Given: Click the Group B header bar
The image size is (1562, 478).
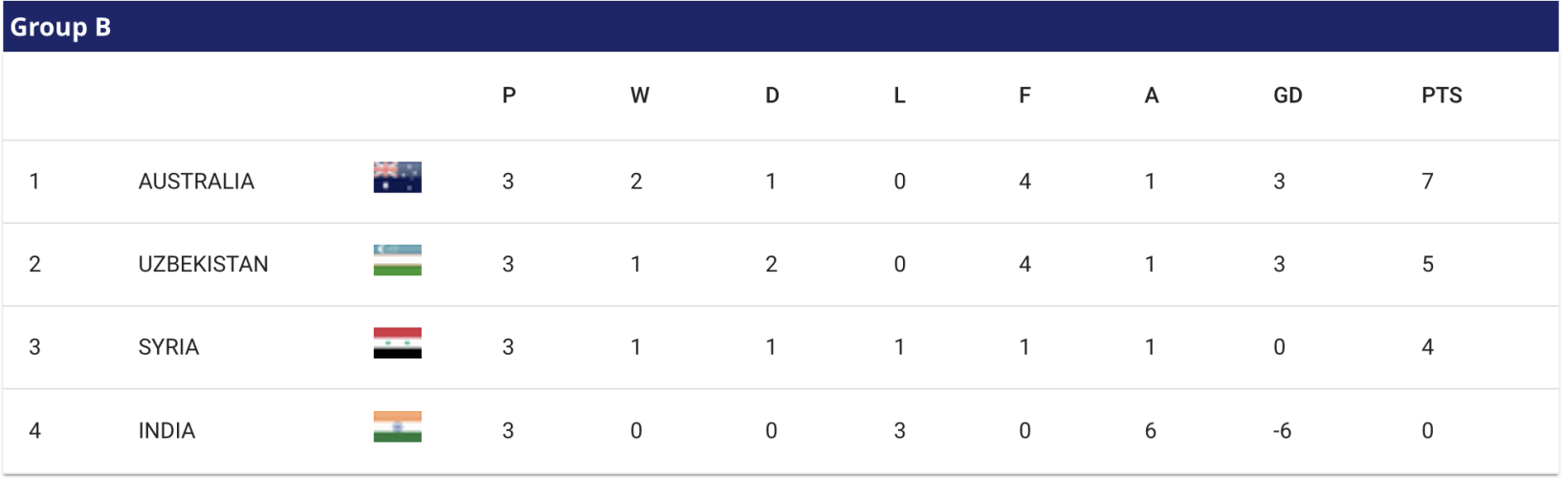Looking at the screenshot, I should (x=781, y=27).
